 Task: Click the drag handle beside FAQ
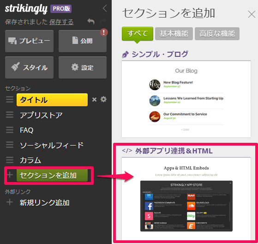[x=10, y=130]
